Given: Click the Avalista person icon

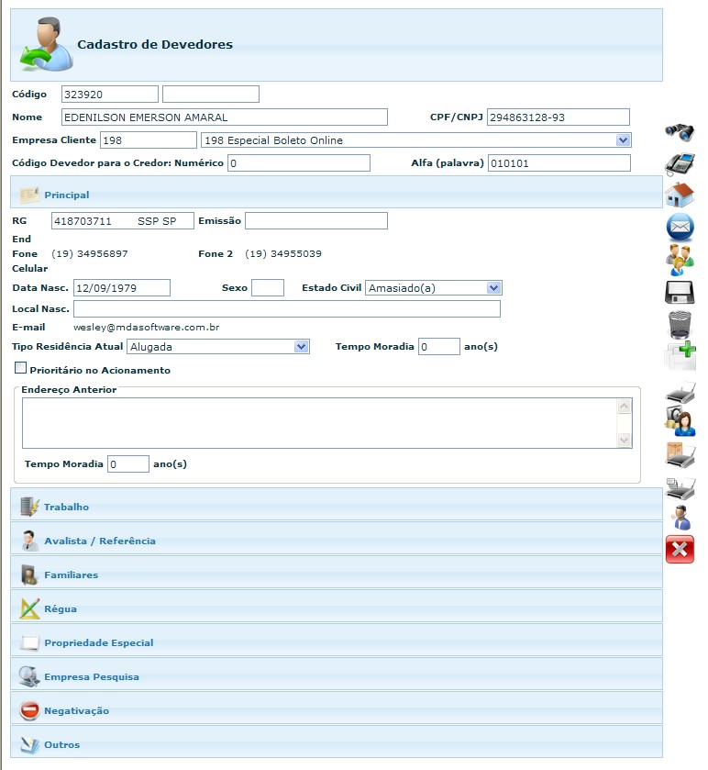Looking at the screenshot, I should 30,541.
